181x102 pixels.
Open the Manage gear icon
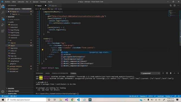3,92
